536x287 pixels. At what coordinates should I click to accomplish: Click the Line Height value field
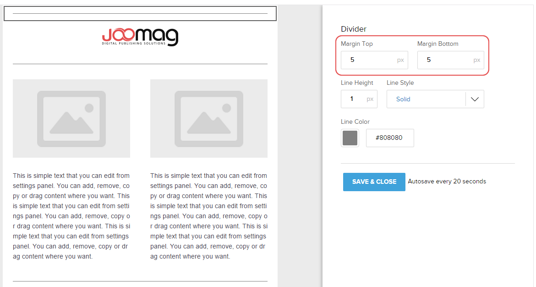[354, 99]
